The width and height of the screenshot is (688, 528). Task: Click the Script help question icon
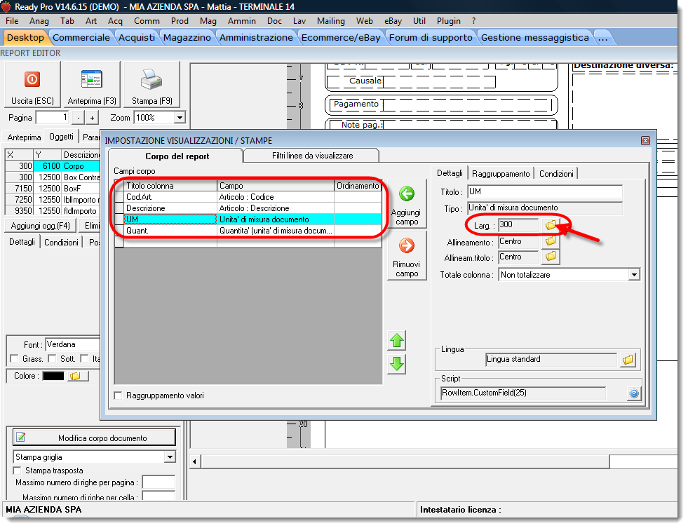[x=633, y=393]
